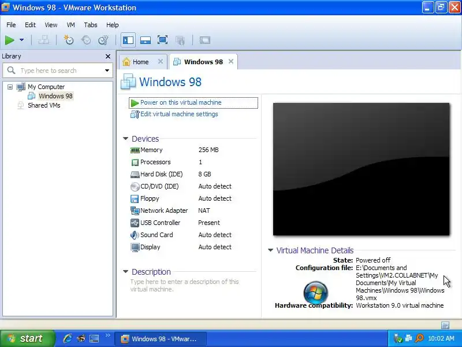Viewport: 462px width, 347px height.
Task: Toggle the thumbnail bar toolbar icon
Action: [146, 40]
